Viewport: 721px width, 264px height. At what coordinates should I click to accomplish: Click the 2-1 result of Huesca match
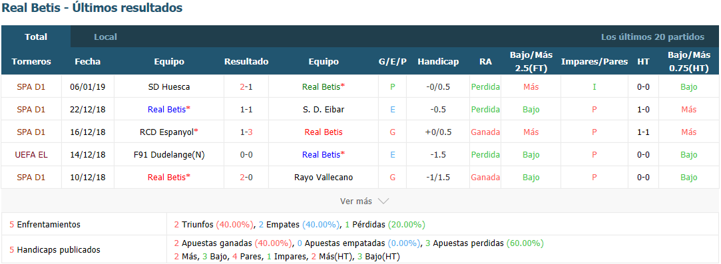click(246, 86)
